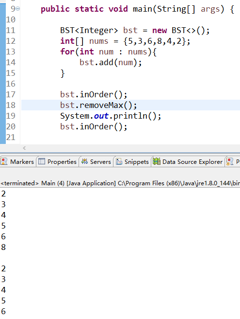The image size is (240, 319).
Task: Click the public static void main signature
Action: tap(138, 9)
